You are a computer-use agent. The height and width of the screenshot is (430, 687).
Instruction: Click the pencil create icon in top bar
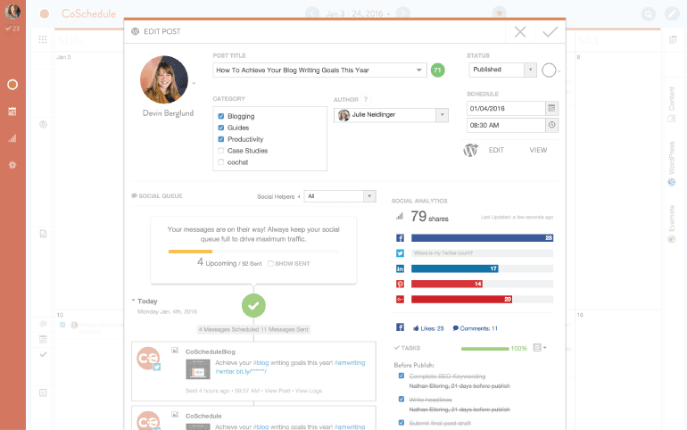pyautogui.click(x=672, y=14)
